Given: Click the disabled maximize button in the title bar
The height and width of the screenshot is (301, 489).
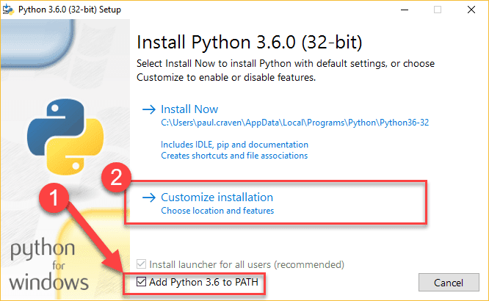Looking at the screenshot, I should (438, 10).
